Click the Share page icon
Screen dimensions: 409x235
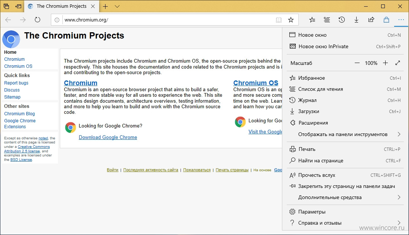point(371,20)
